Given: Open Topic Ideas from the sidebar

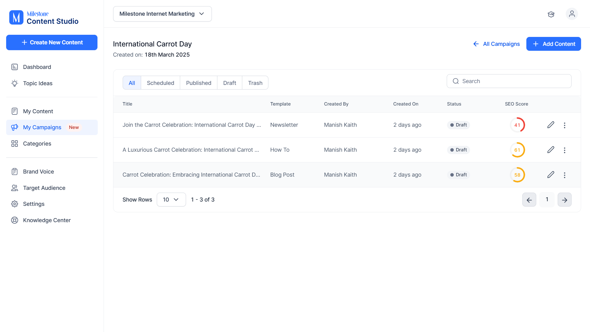Looking at the screenshot, I should (x=52, y=83).
